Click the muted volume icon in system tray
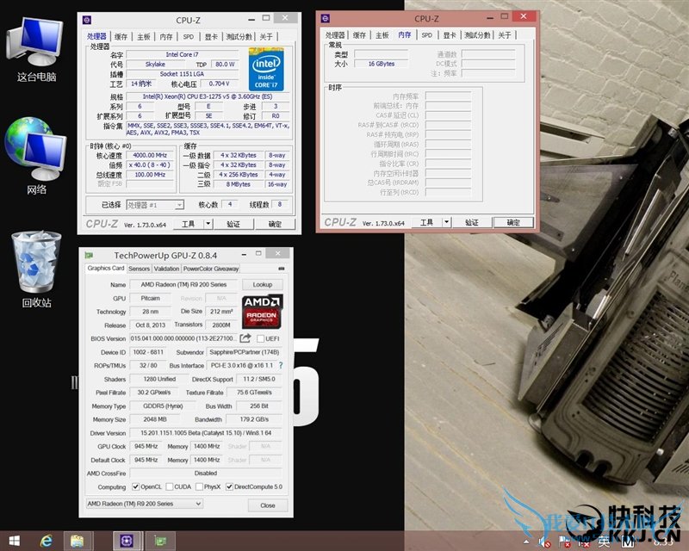This screenshot has height=551, width=689. 544,542
